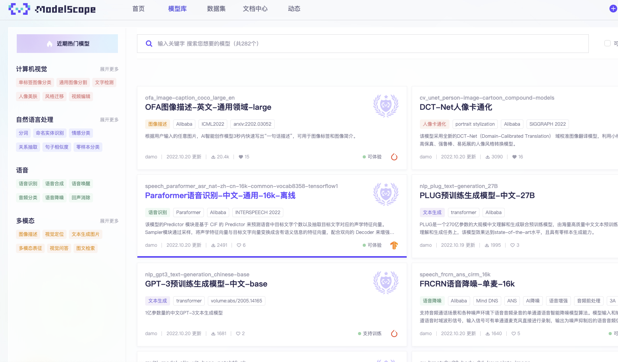
Task: Click download icon showing 20.4k
Action: pyautogui.click(x=213, y=157)
